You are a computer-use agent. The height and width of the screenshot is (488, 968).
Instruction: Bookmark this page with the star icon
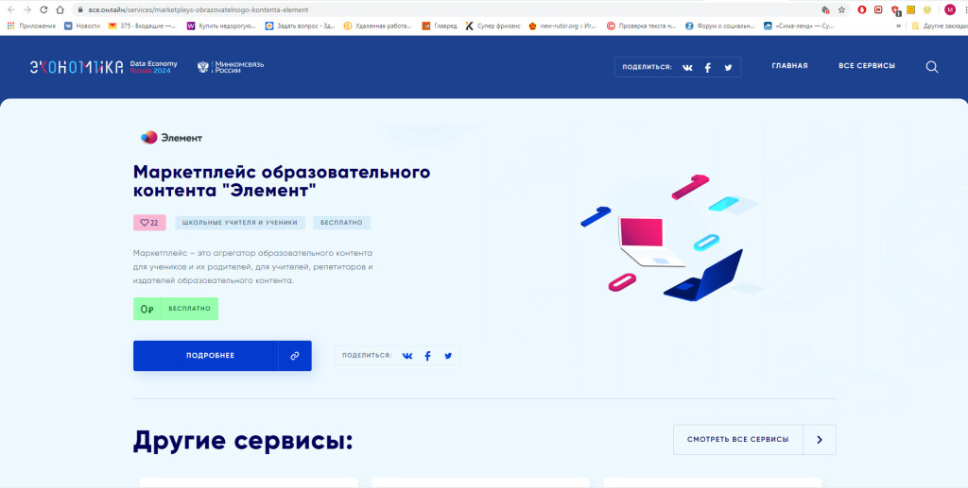point(841,9)
